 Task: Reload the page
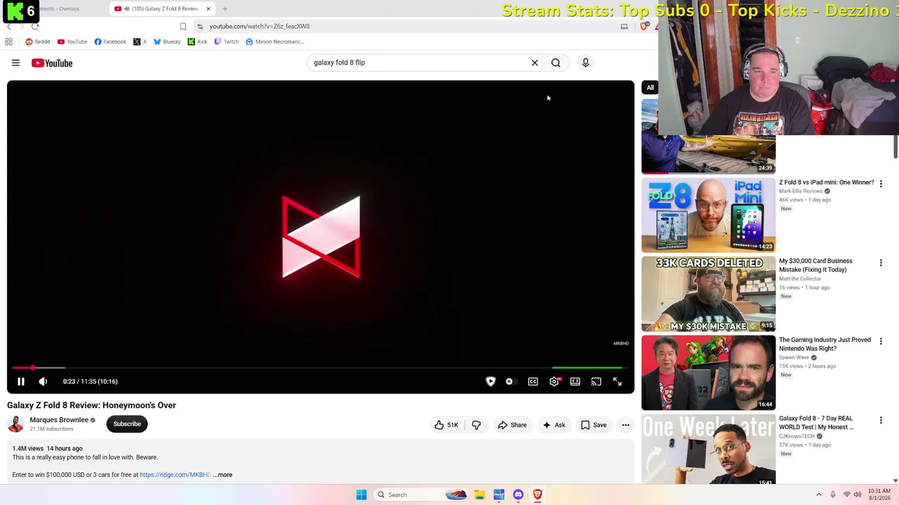[35, 27]
